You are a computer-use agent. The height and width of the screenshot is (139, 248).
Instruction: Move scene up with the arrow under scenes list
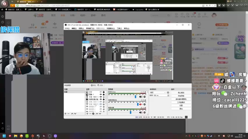[x=72, y=114]
